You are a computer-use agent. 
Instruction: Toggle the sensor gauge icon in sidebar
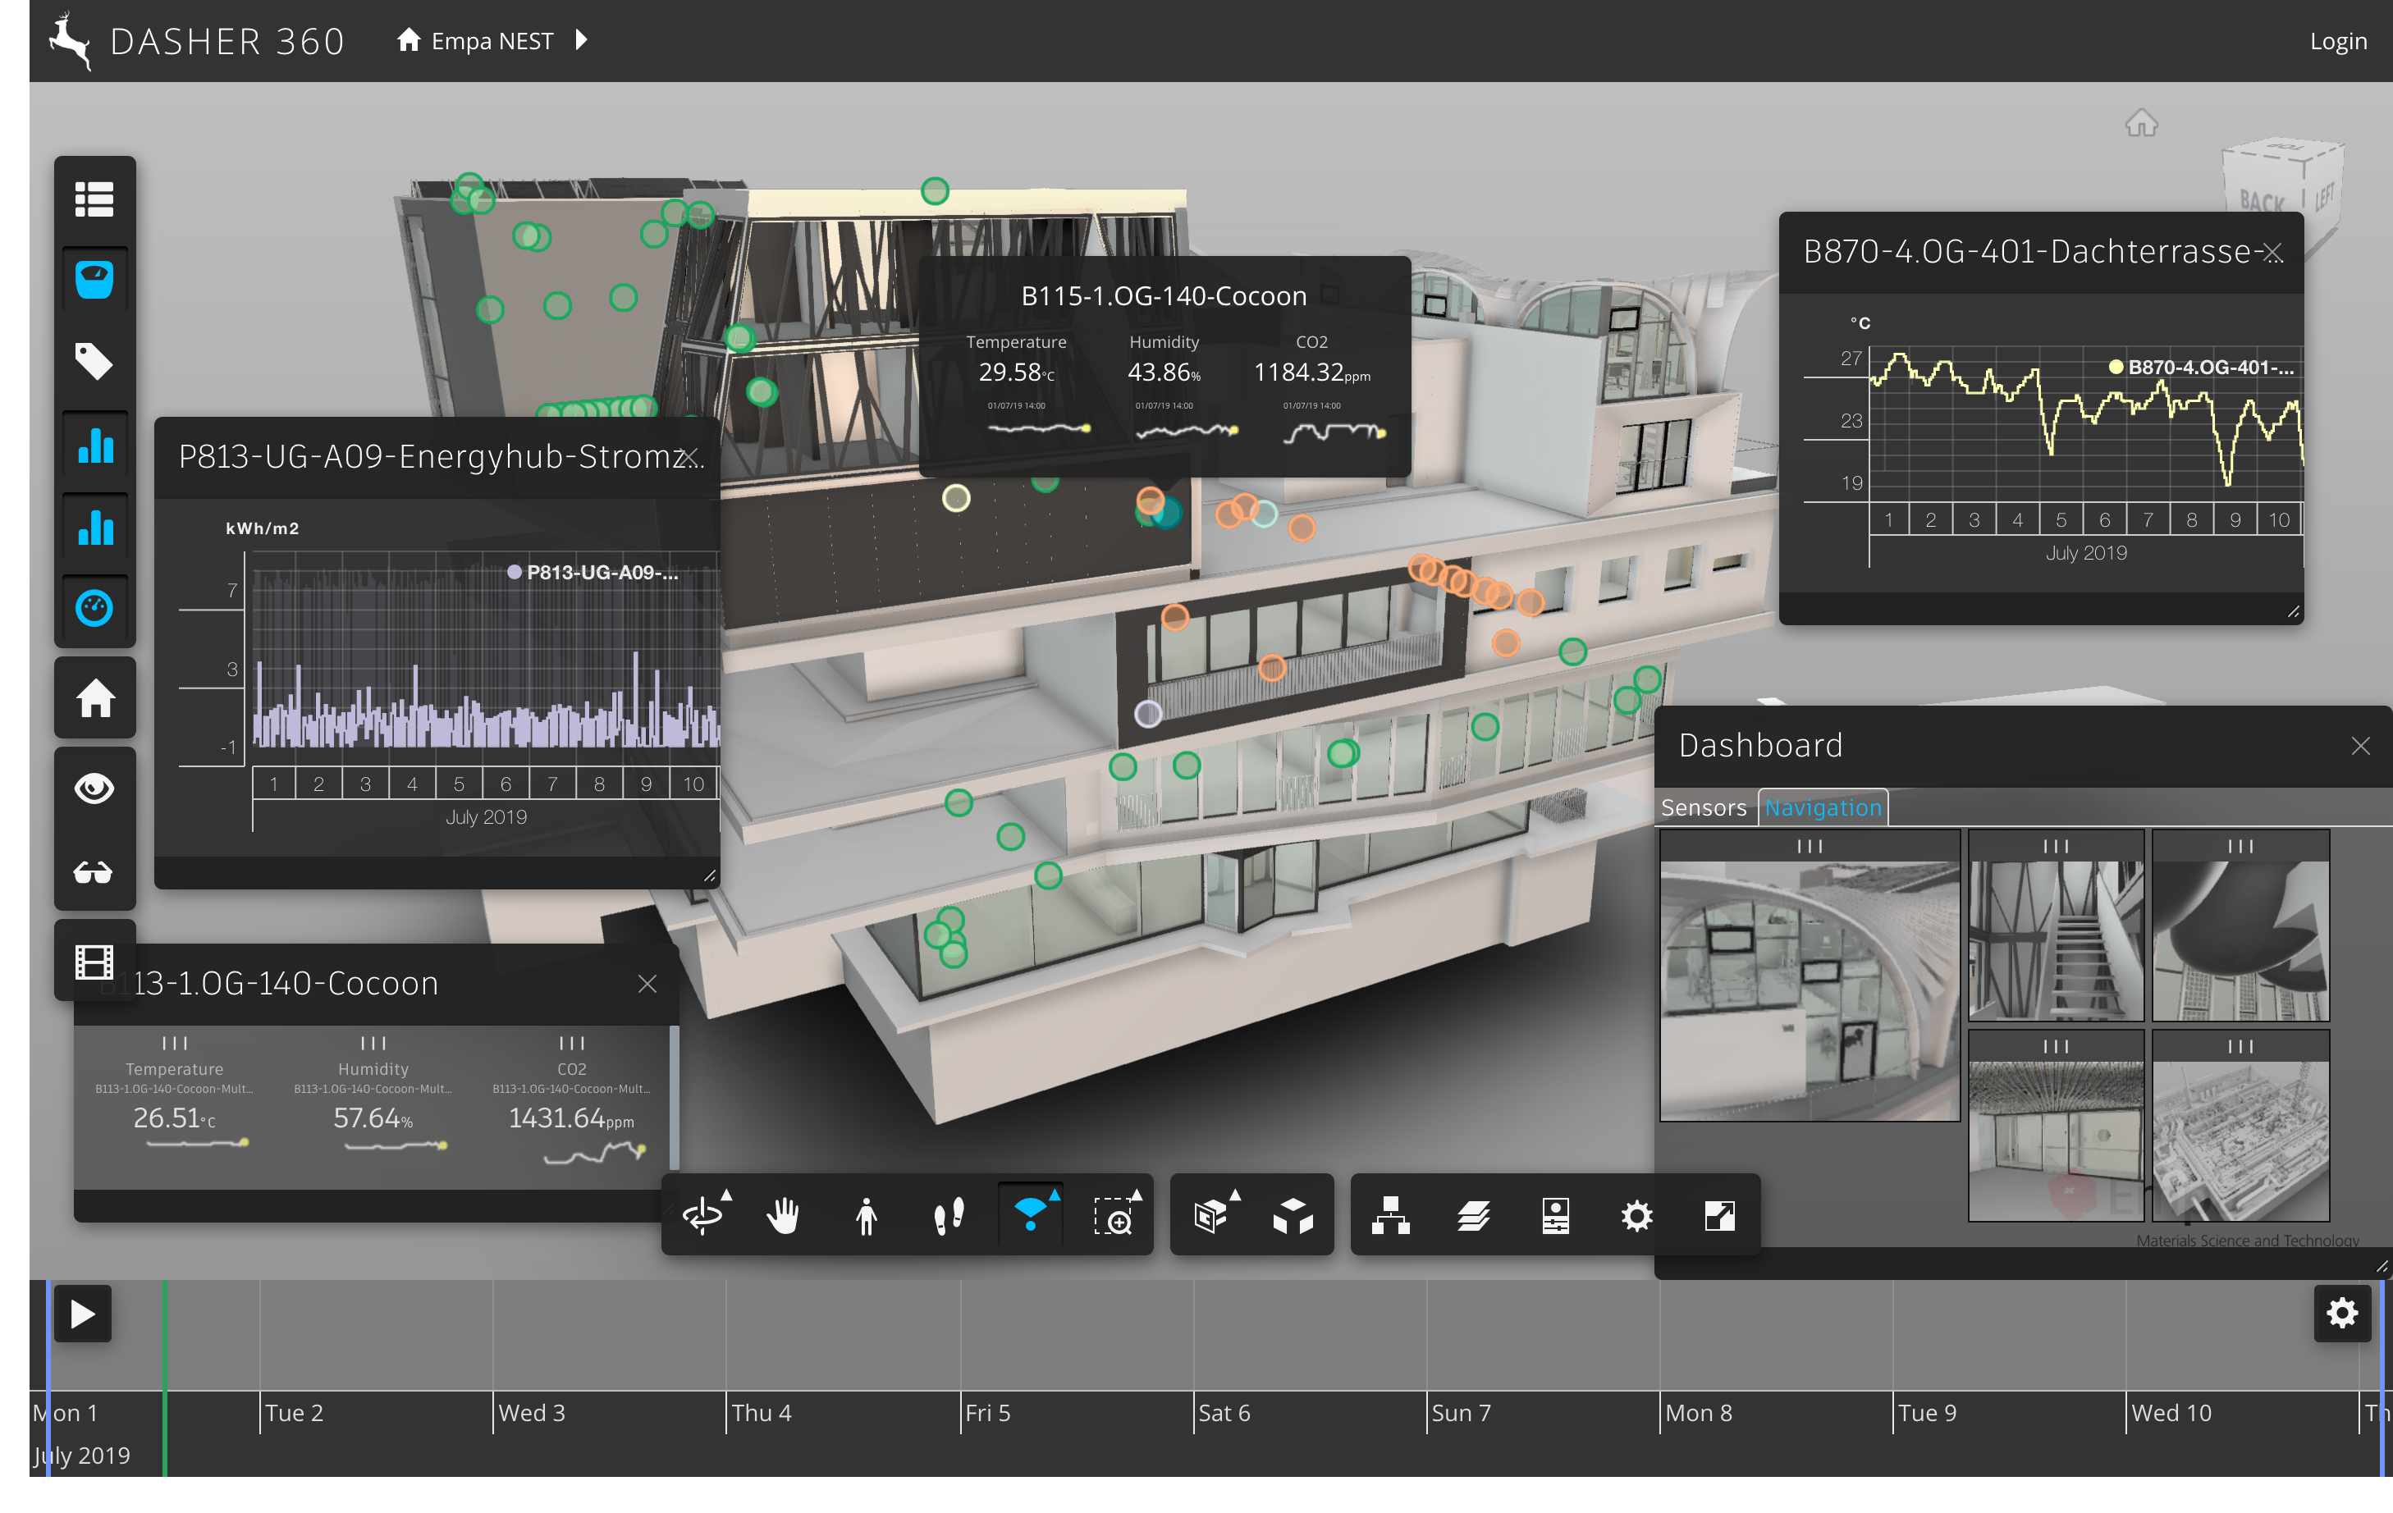click(94, 607)
